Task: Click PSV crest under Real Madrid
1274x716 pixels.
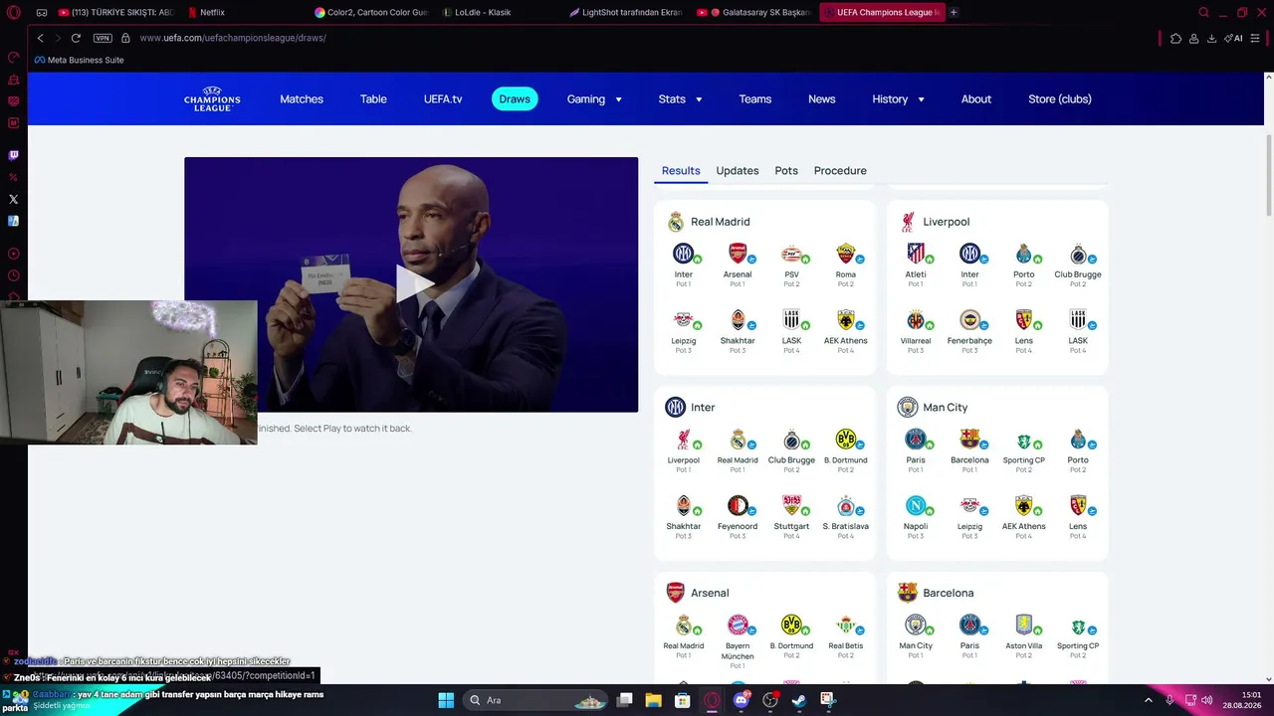Action: [791, 254]
